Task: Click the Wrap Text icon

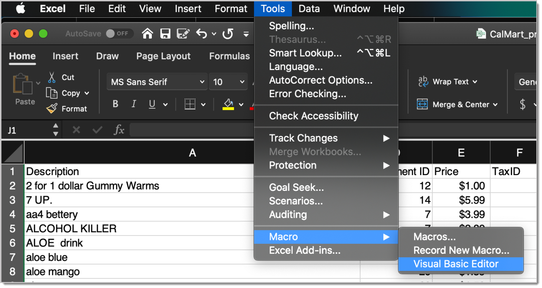Action: 423,82
